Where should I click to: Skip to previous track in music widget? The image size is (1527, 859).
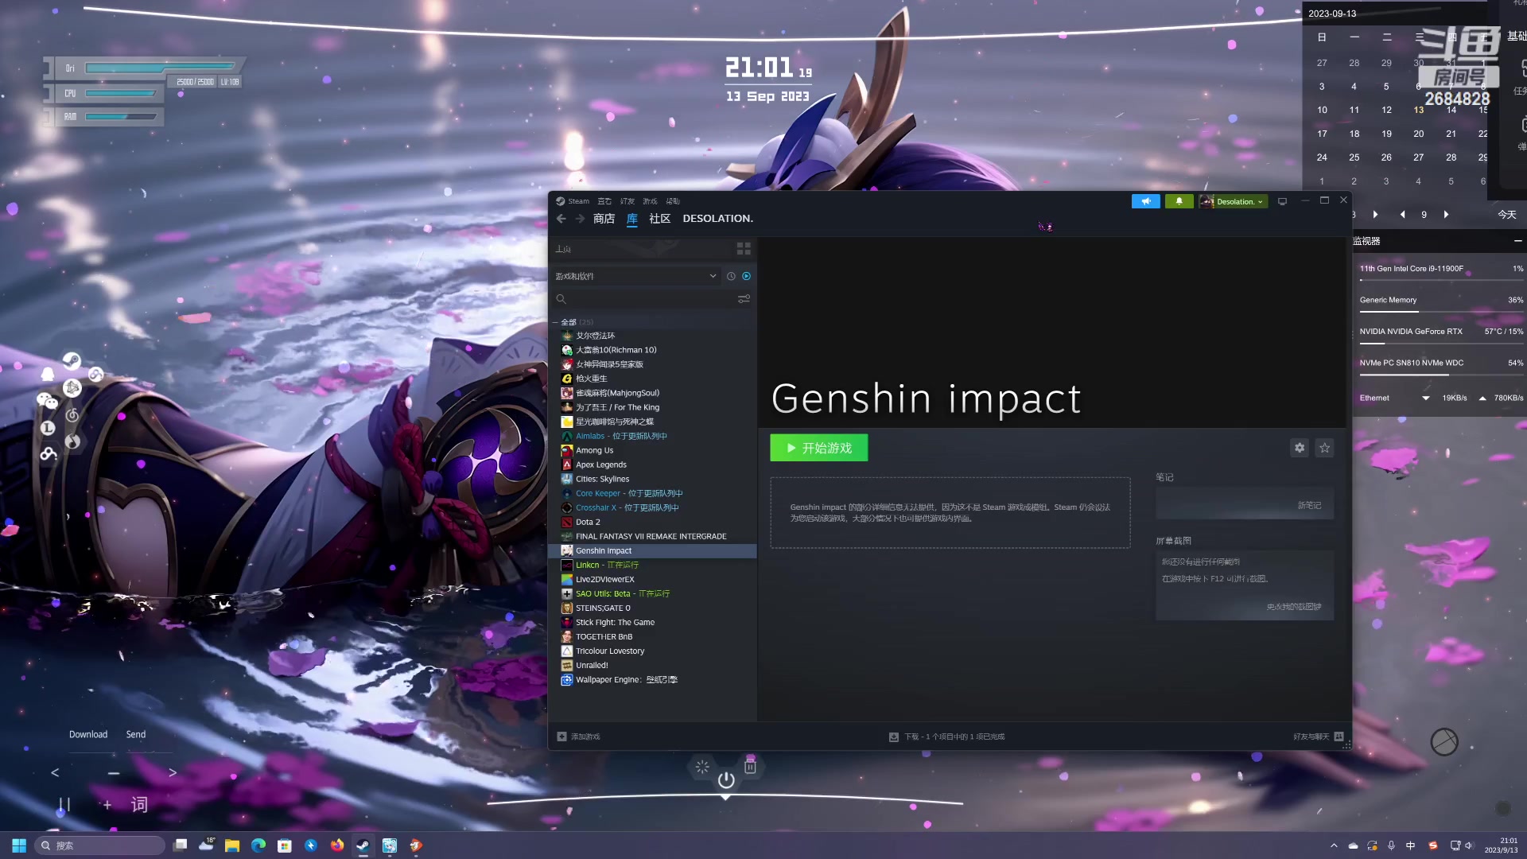(55, 772)
